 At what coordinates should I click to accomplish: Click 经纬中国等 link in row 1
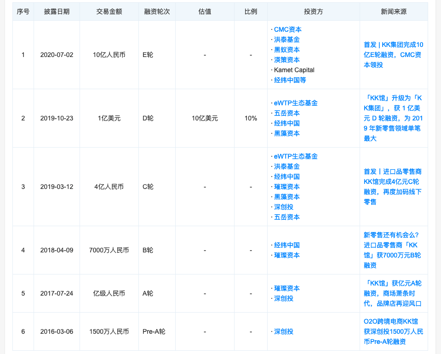click(290, 80)
